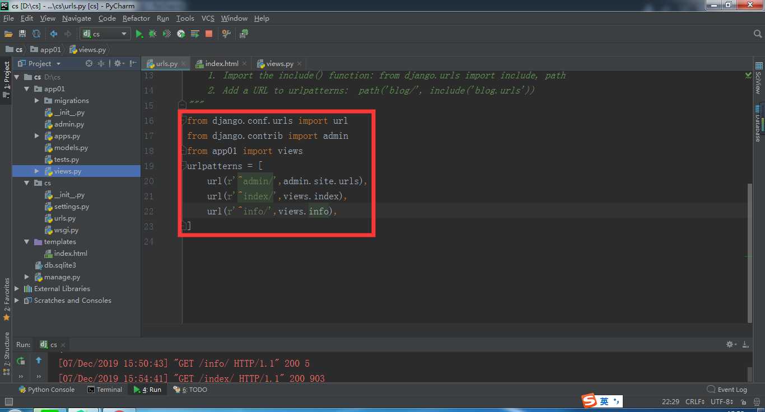The width and height of the screenshot is (765, 412).
Task: Toggle the SciView side panel
Action: coord(759,78)
